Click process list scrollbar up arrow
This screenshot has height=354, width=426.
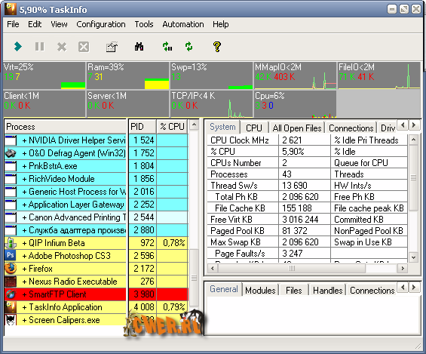point(194,125)
